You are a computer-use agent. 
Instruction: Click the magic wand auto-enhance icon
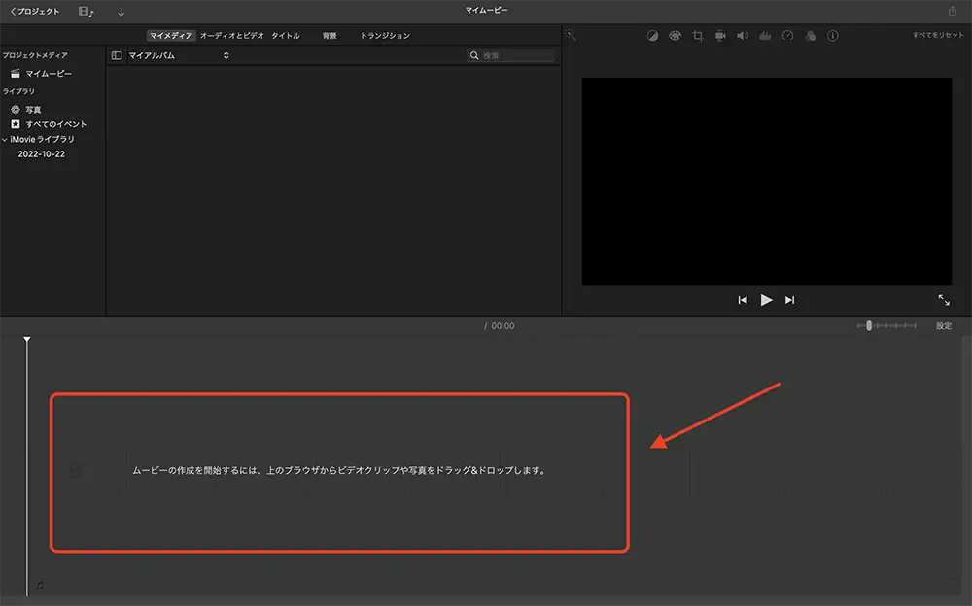[571, 35]
